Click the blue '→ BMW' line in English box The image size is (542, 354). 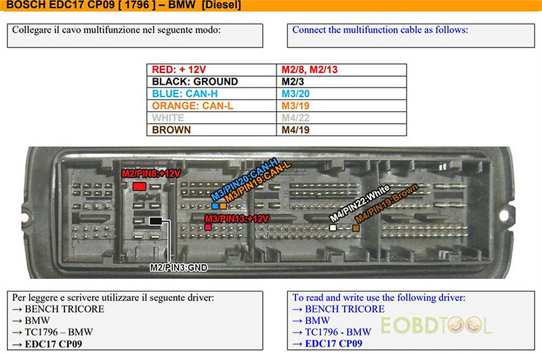[311, 321]
